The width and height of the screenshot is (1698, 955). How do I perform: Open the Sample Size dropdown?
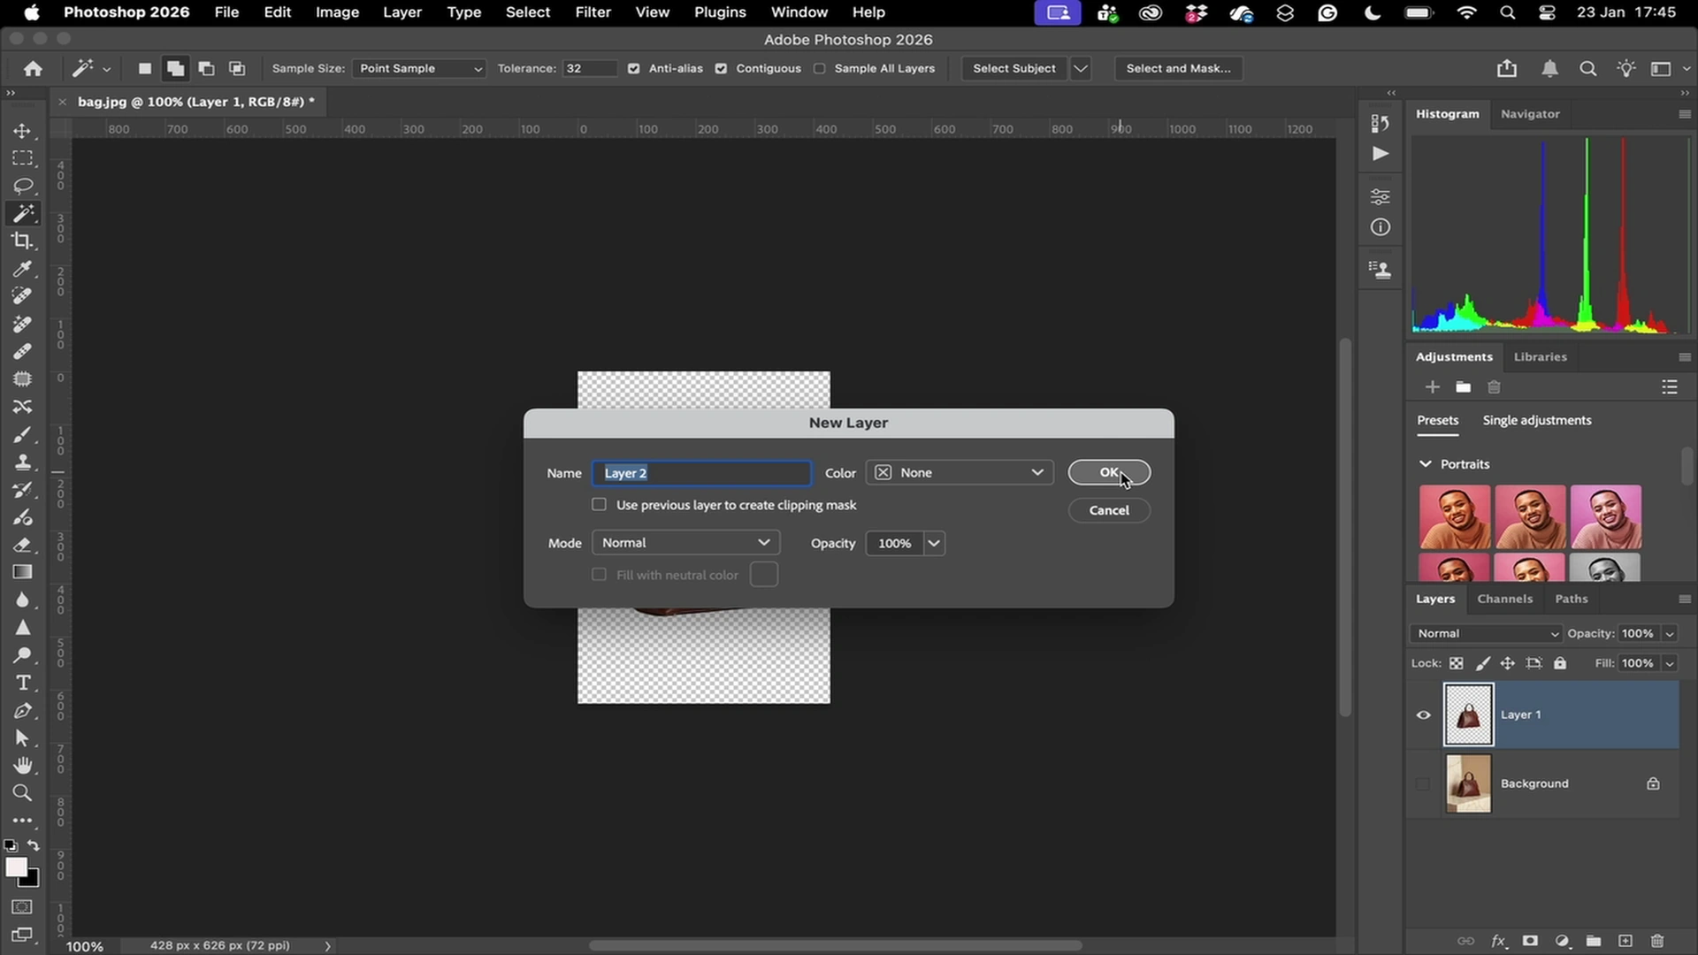tap(418, 68)
